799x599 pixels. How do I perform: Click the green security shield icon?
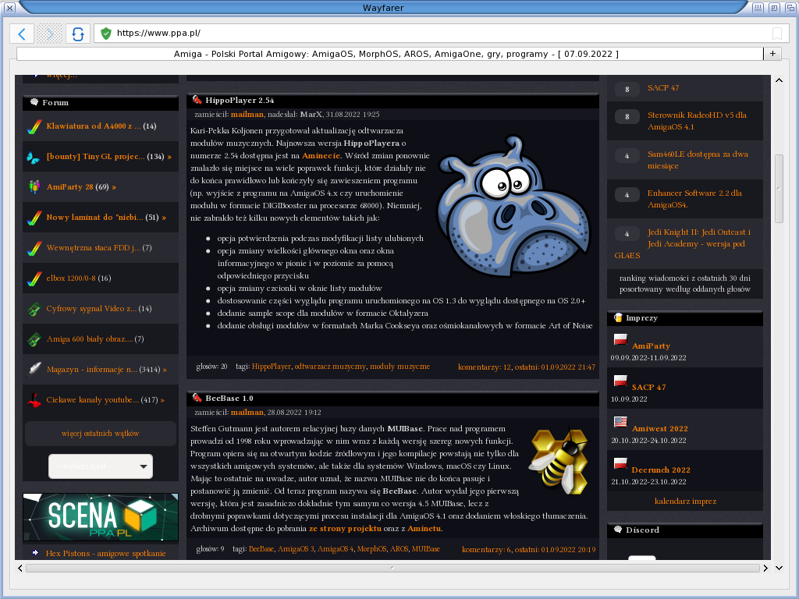click(106, 34)
